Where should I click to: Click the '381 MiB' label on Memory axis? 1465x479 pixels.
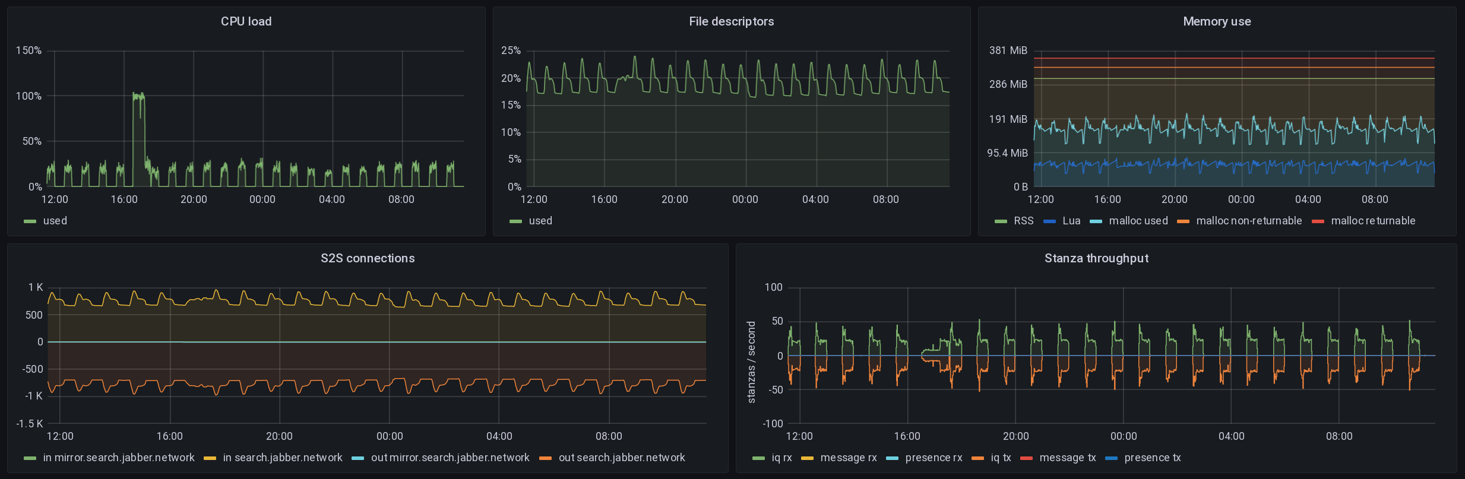pos(1008,50)
